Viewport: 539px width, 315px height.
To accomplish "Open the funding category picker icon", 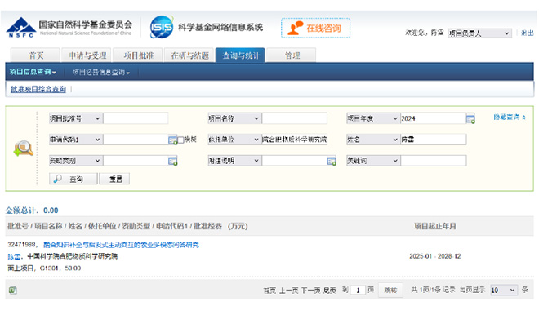I will 173,161.
